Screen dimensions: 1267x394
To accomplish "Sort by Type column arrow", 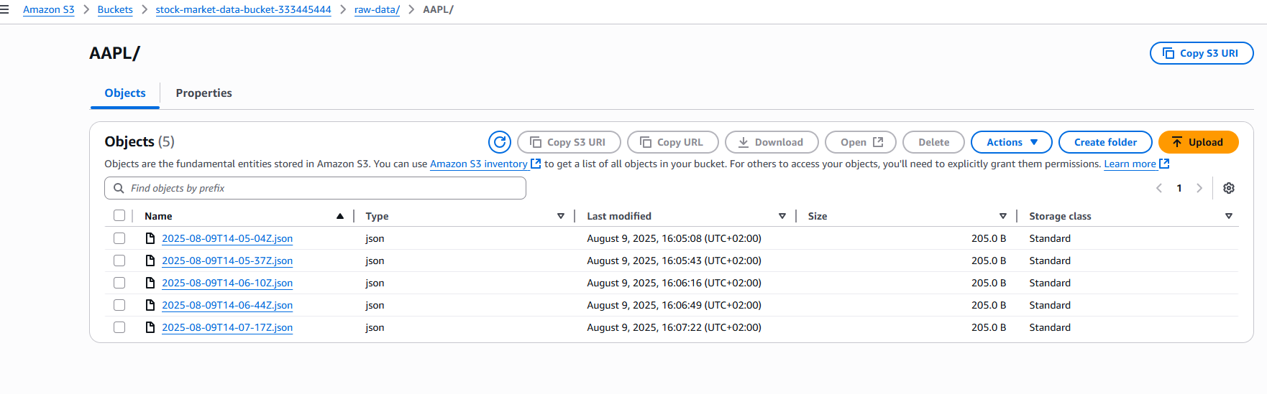I will pos(561,216).
